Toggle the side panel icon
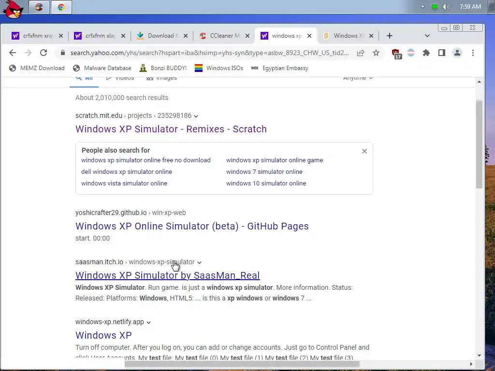The width and height of the screenshot is (495, 371). pyautogui.click(x=442, y=53)
